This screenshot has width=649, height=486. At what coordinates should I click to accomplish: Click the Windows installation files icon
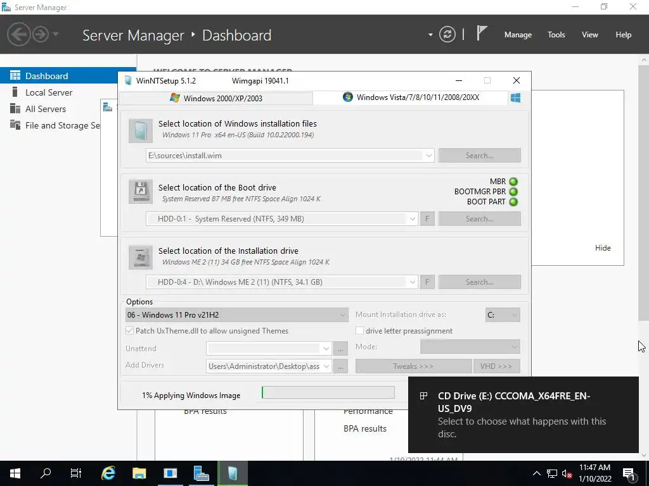click(141, 130)
